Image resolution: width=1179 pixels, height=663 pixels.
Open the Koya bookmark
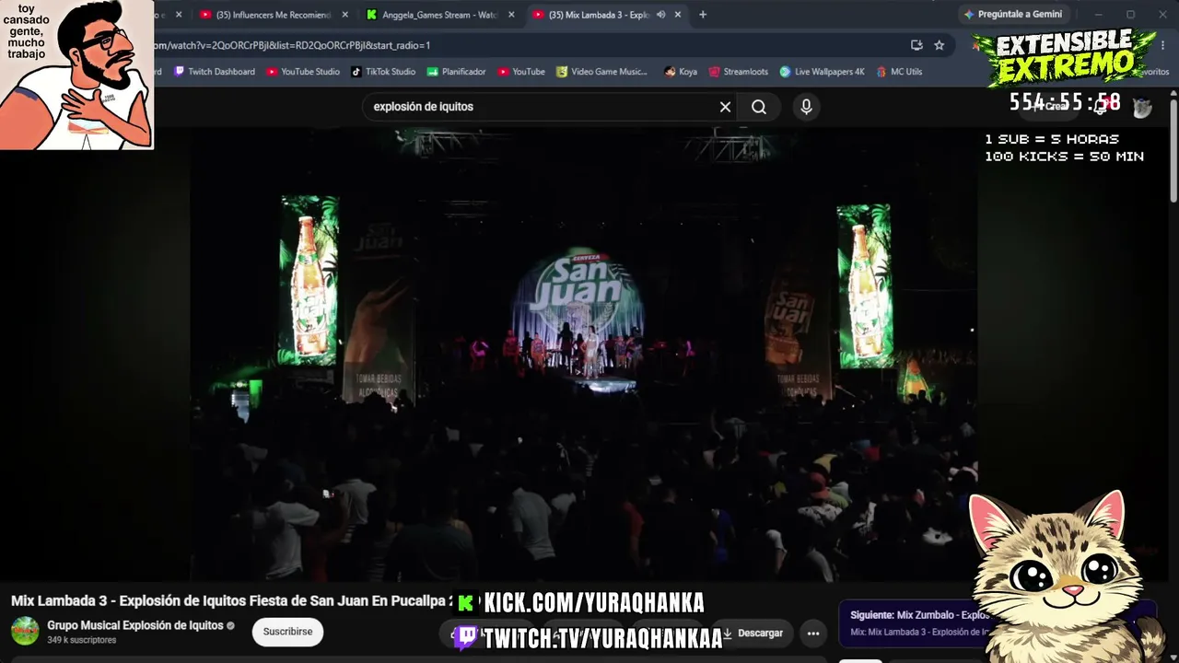[681, 72]
